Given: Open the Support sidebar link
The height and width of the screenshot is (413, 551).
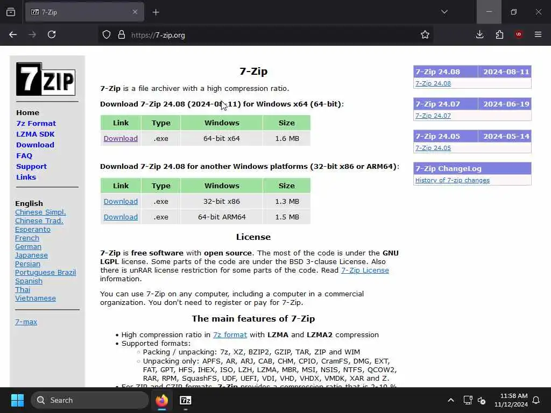Looking at the screenshot, I should (x=31, y=167).
